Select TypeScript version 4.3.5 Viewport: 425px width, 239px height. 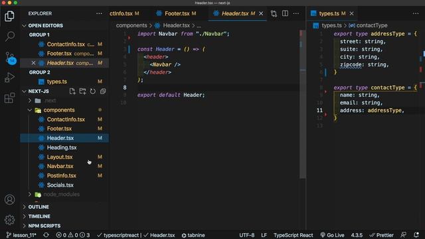click(357, 235)
